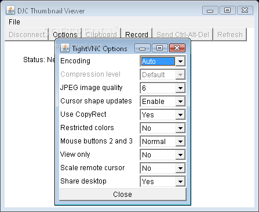Click the Clipboard toolbar button
The height and width of the screenshot is (212, 259).
point(101,34)
